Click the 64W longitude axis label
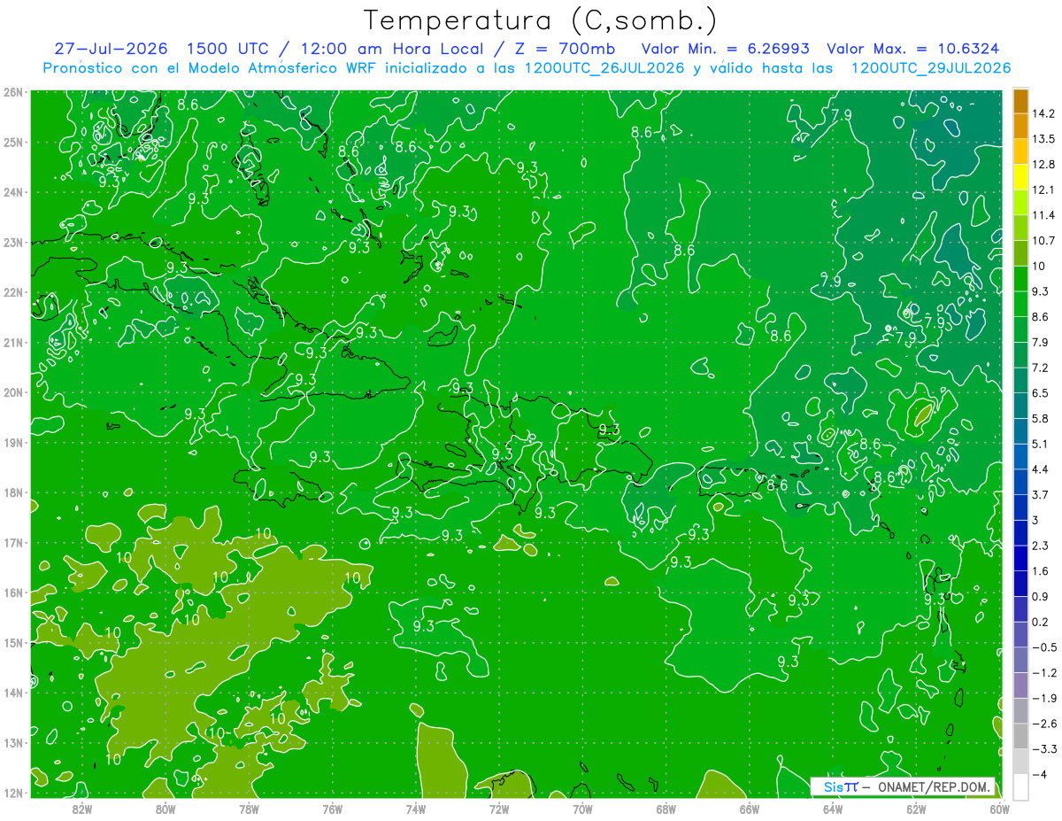 [833, 809]
